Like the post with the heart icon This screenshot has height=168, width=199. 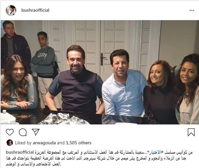(x=10, y=132)
